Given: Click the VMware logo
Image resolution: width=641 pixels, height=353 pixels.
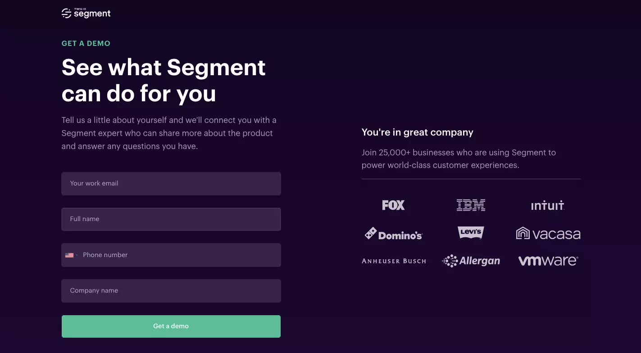Looking at the screenshot, I should (548, 261).
